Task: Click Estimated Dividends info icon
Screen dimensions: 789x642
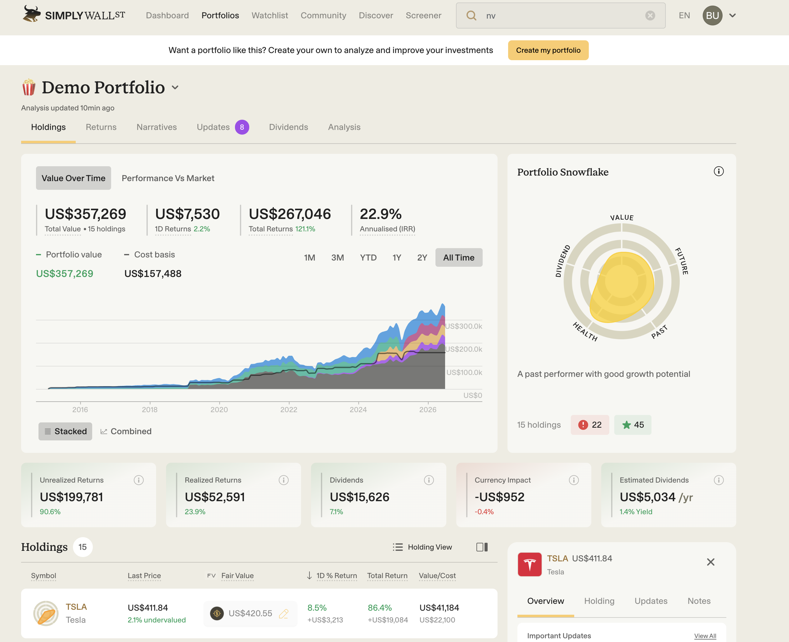Action: pos(718,480)
